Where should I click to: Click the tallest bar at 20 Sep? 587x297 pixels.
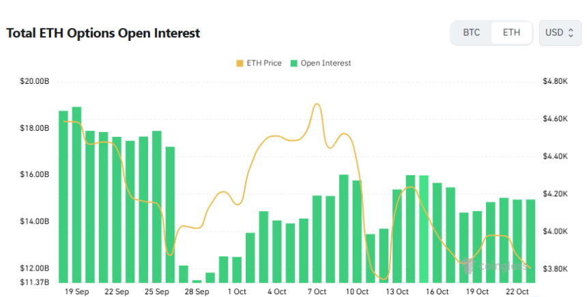(x=76, y=195)
